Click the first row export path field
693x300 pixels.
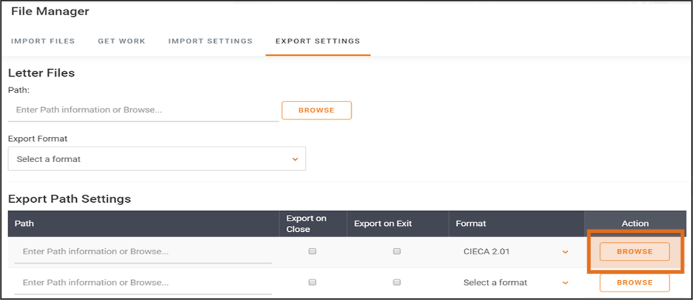click(143, 252)
